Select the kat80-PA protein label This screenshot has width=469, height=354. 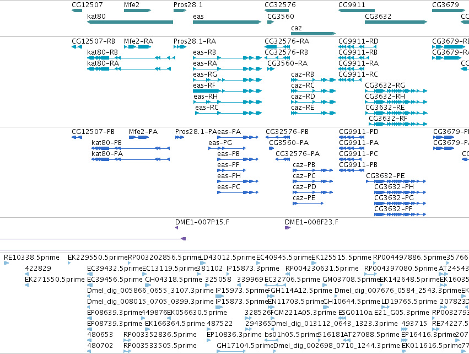pyautogui.click(x=107, y=154)
